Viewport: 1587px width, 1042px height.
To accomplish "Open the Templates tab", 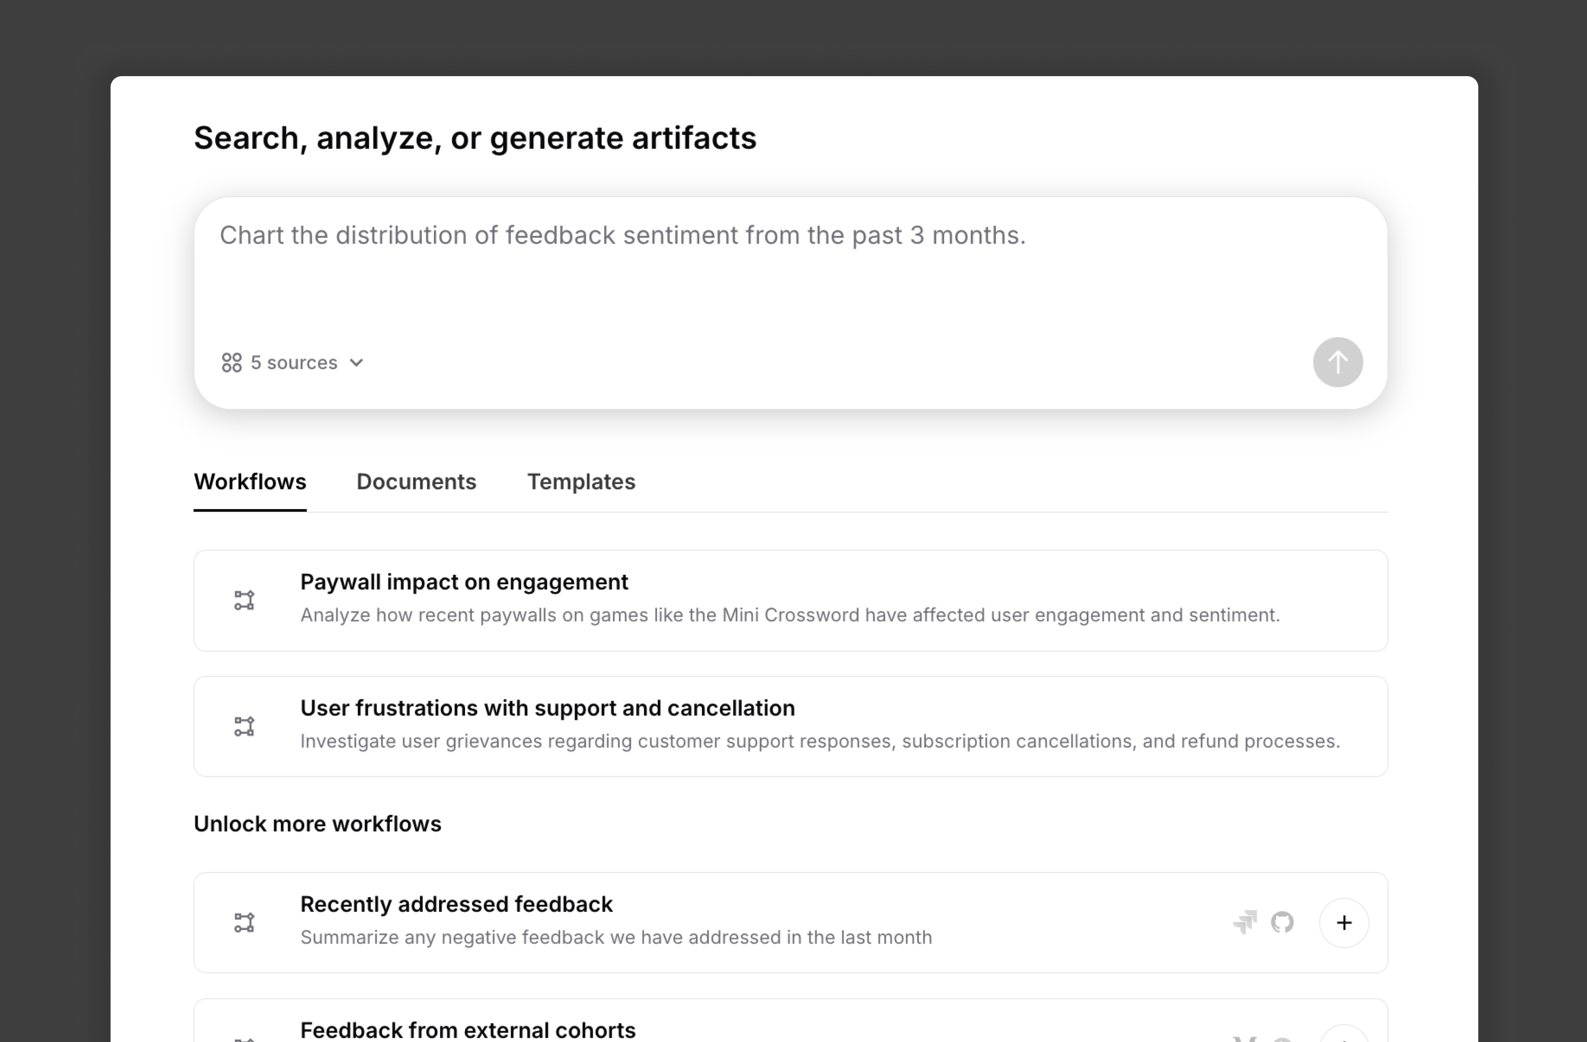I will tap(581, 482).
